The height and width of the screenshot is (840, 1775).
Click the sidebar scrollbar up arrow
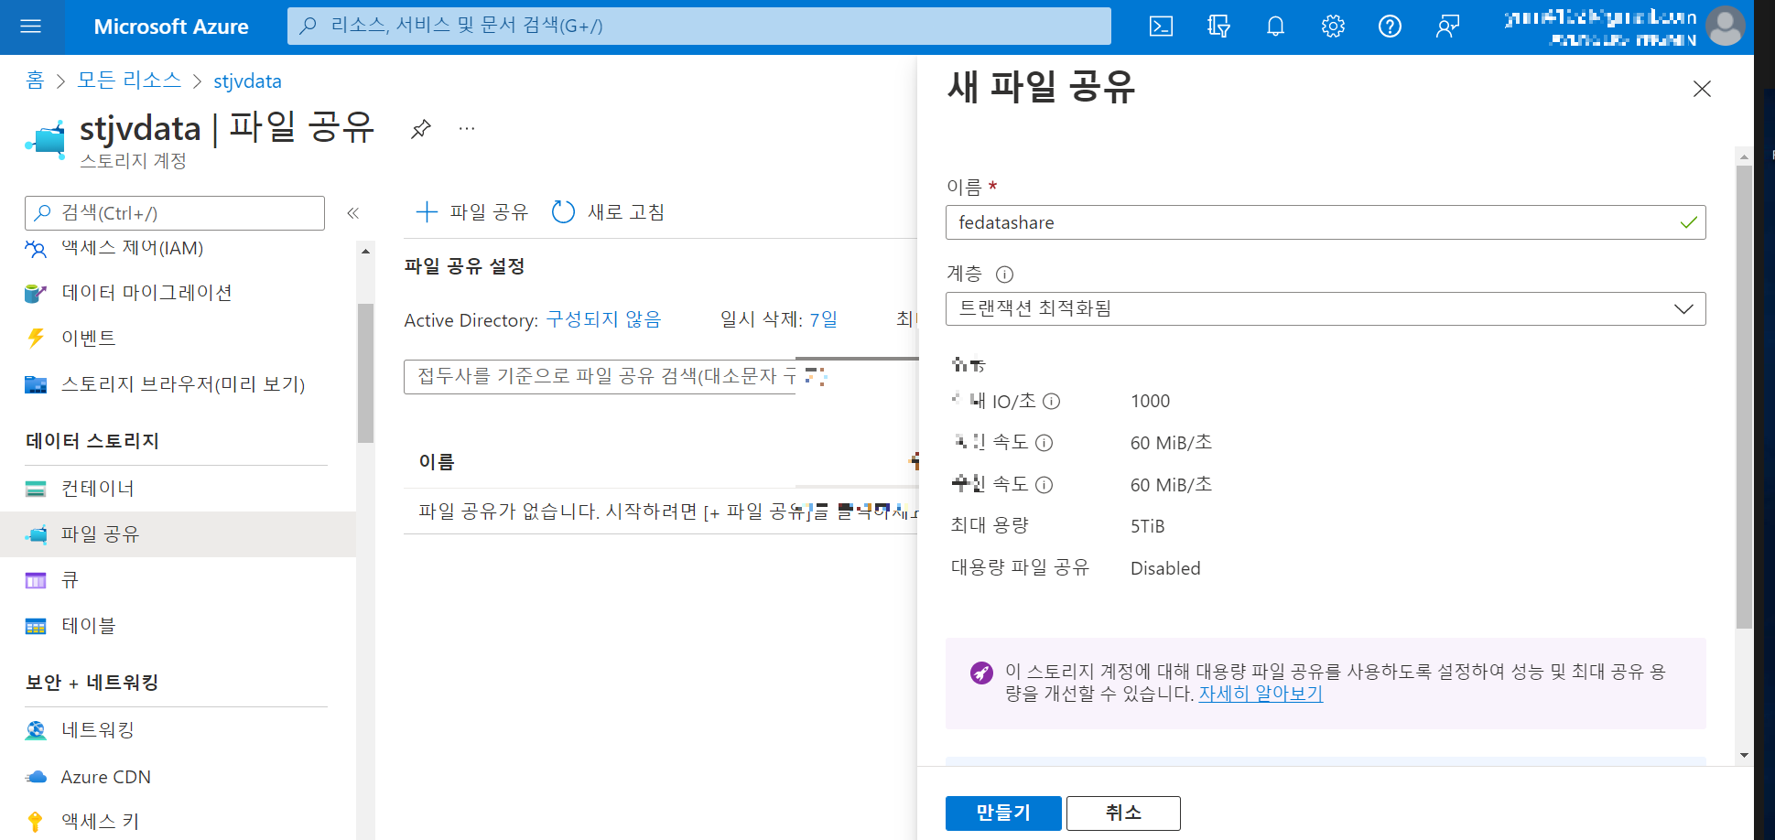pyautogui.click(x=365, y=251)
